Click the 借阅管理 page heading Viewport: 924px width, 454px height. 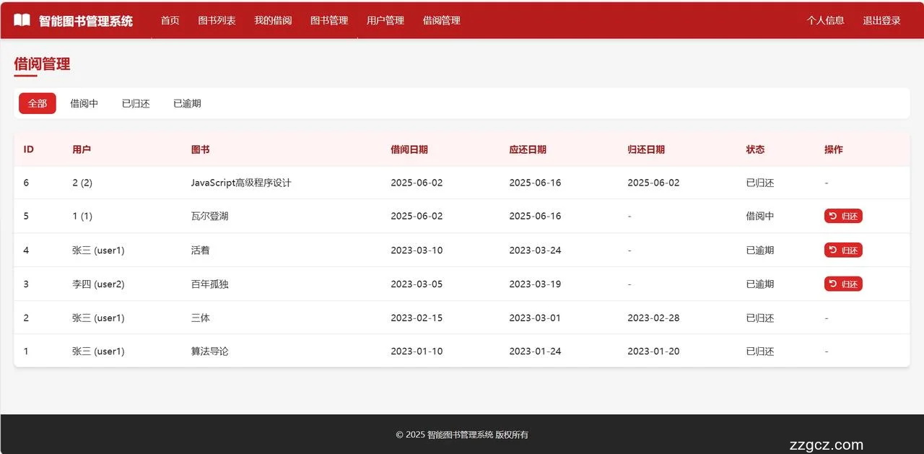point(42,64)
